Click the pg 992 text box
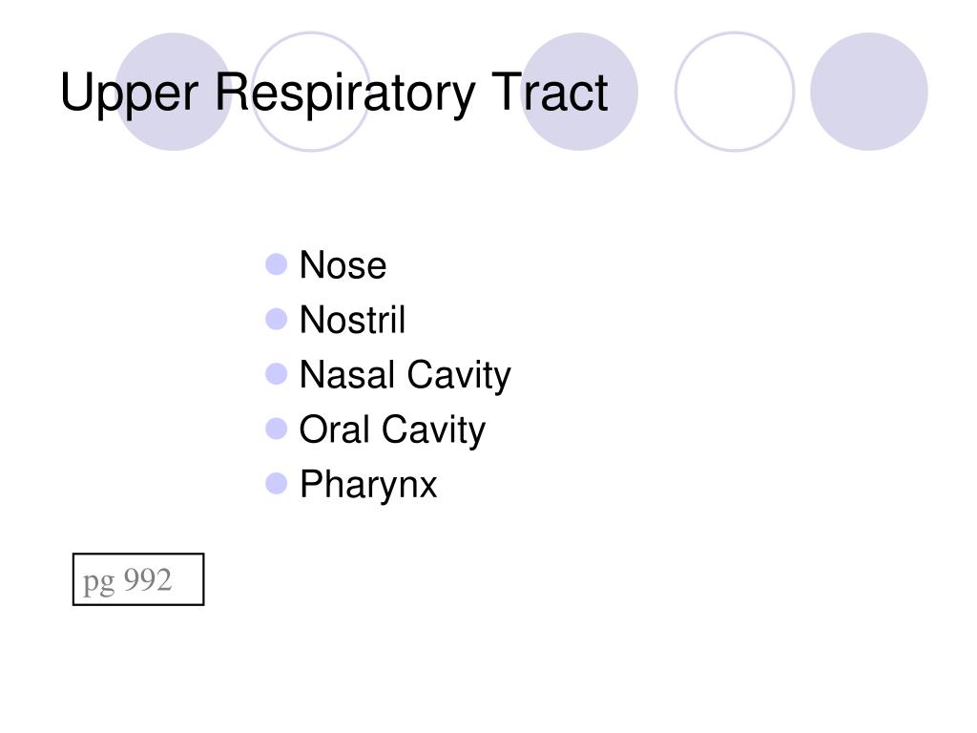The height and width of the screenshot is (733, 977). point(138,579)
